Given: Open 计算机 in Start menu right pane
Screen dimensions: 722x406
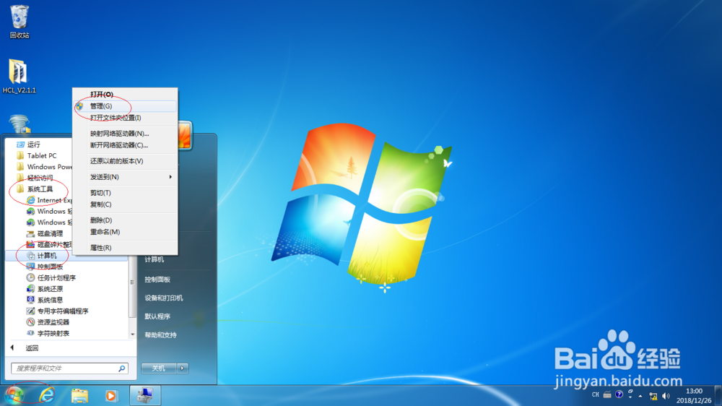Looking at the screenshot, I should coord(155,259).
